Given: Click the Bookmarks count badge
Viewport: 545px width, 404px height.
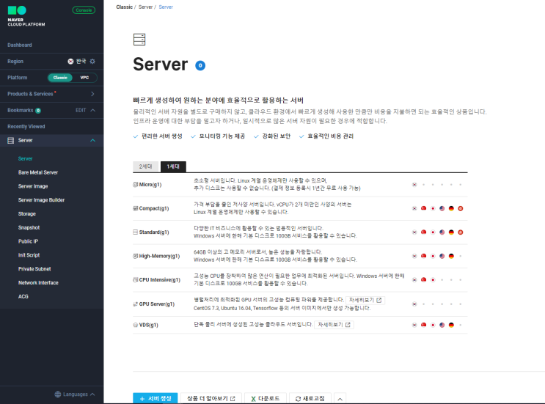Looking at the screenshot, I should [38, 111].
